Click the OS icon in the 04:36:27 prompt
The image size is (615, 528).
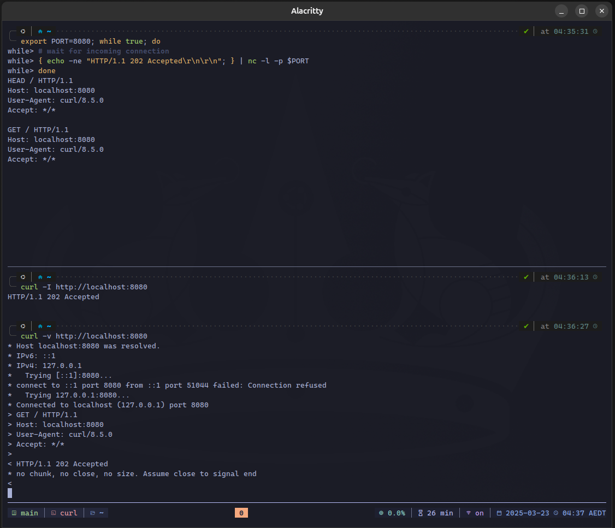(x=23, y=326)
